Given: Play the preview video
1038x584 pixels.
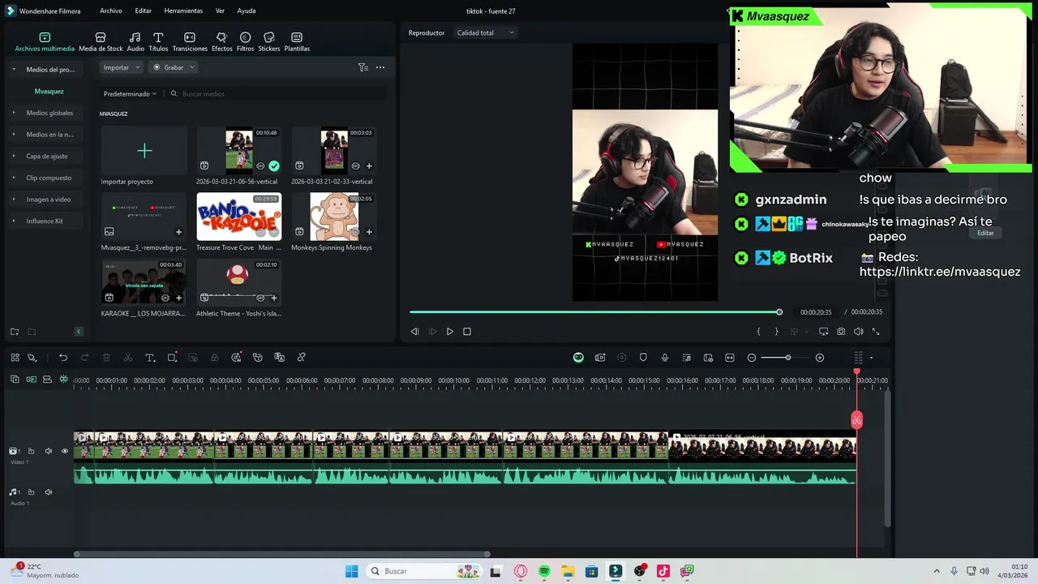Looking at the screenshot, I should (450, 332).
